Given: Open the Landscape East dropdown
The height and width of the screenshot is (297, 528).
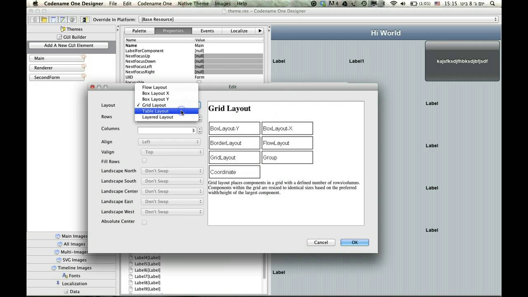Looking at the screenshot, I should (172, 202).
